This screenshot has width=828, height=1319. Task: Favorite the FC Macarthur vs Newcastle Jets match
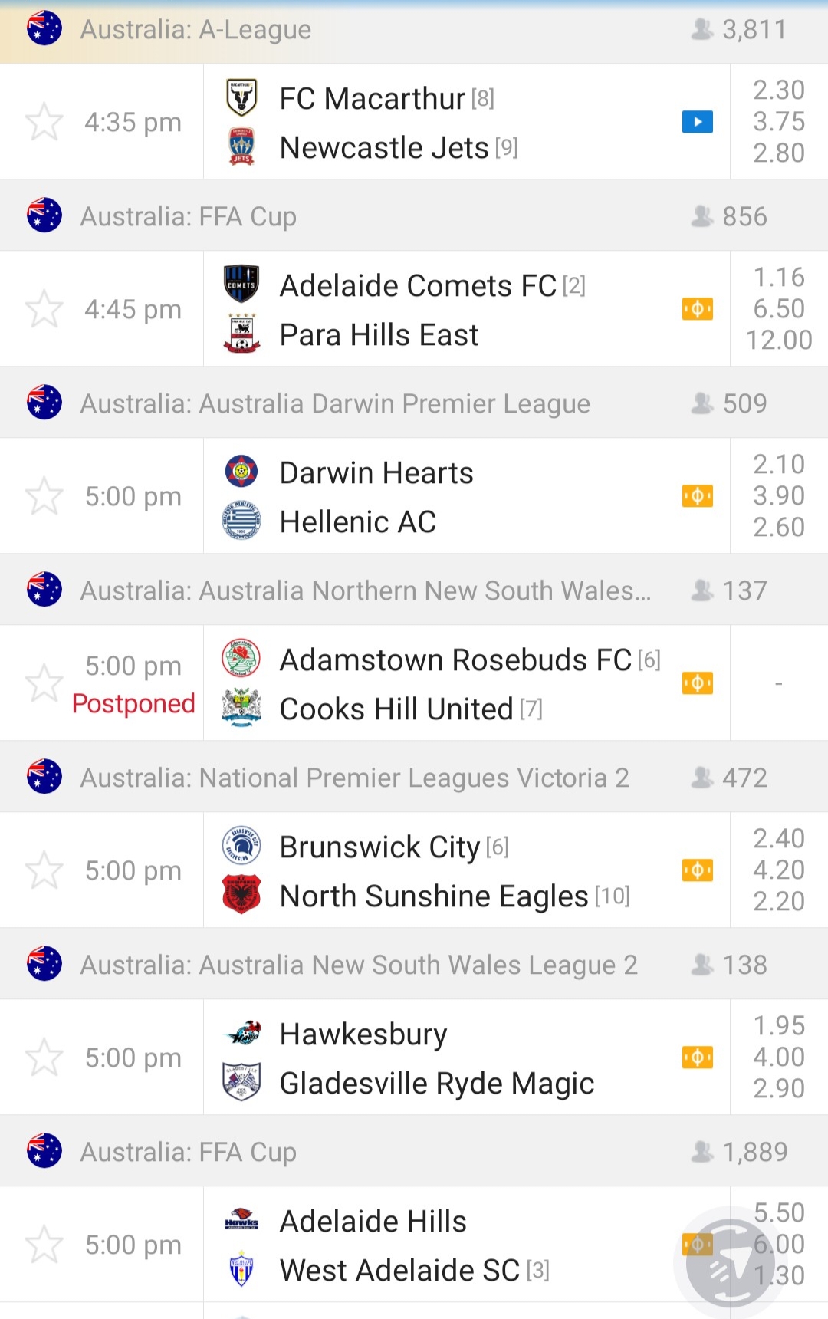(44, 122)
